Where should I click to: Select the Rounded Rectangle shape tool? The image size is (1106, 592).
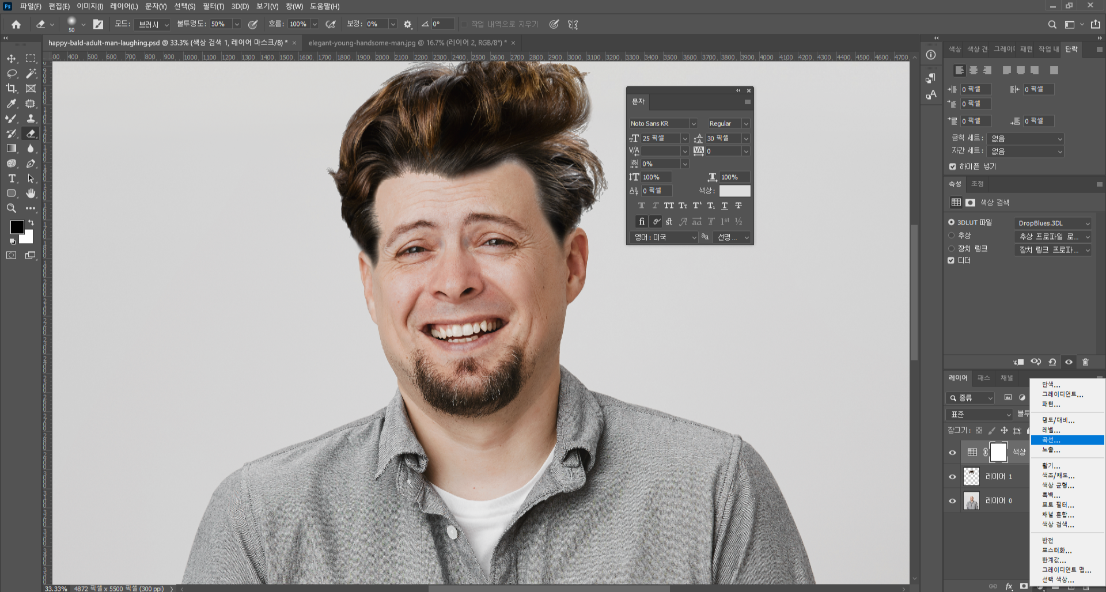pyautogui.click(x=12, y=193)
